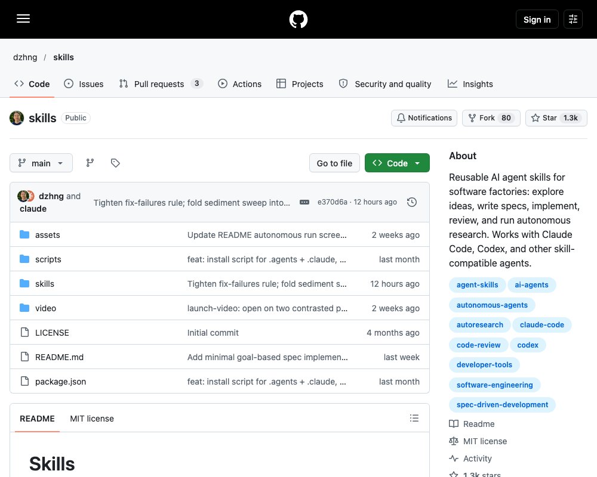Open the Activity link in About
This screenshot has height=477, width=597.
tap(470, 459)
